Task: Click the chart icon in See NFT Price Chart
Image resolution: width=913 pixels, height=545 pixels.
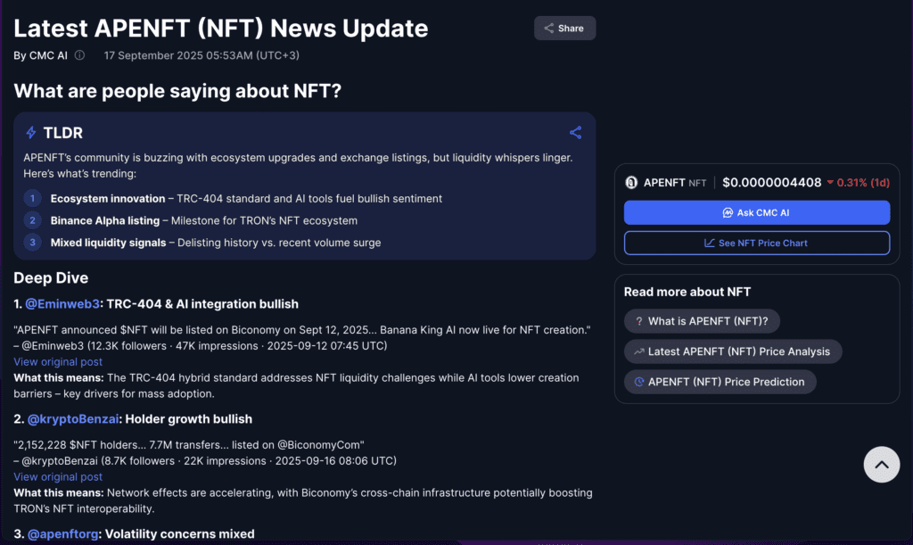Action: tap(709, 243)
